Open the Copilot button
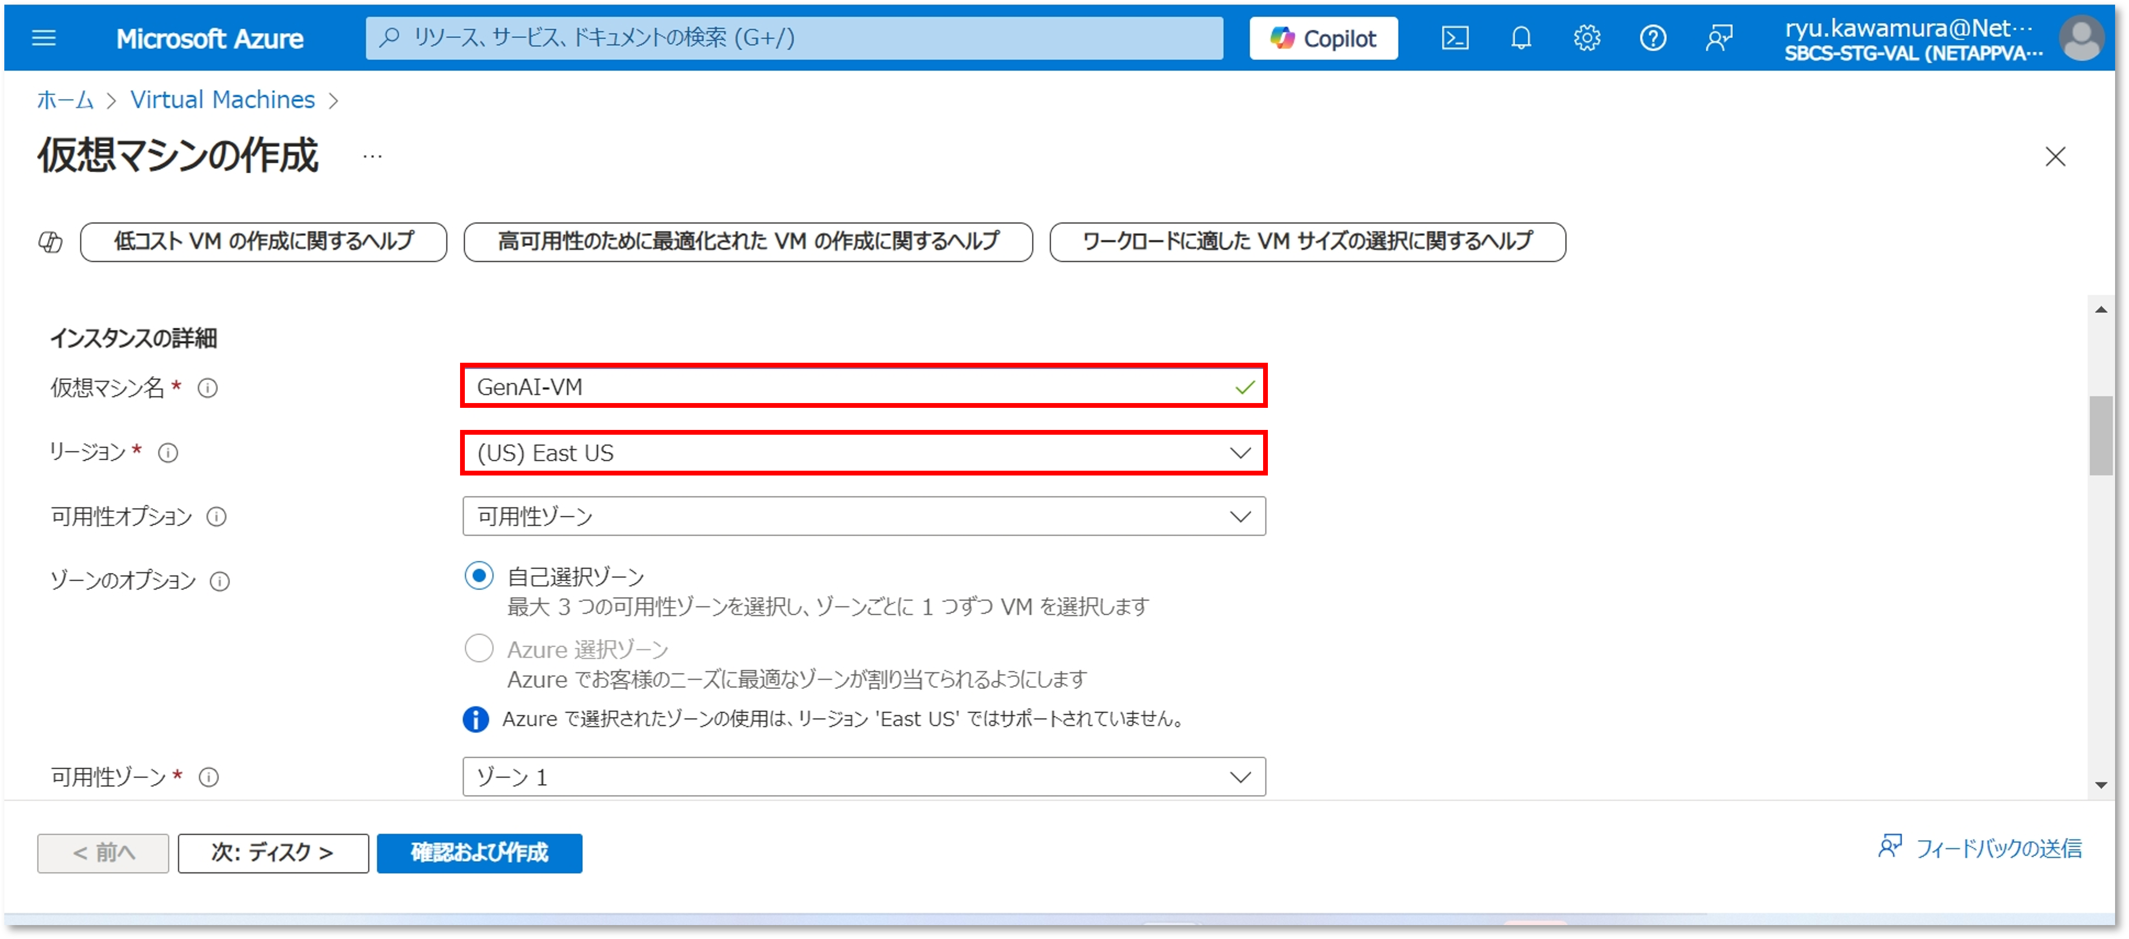This screenshot has height=939, width=2129. point(1323,38)
